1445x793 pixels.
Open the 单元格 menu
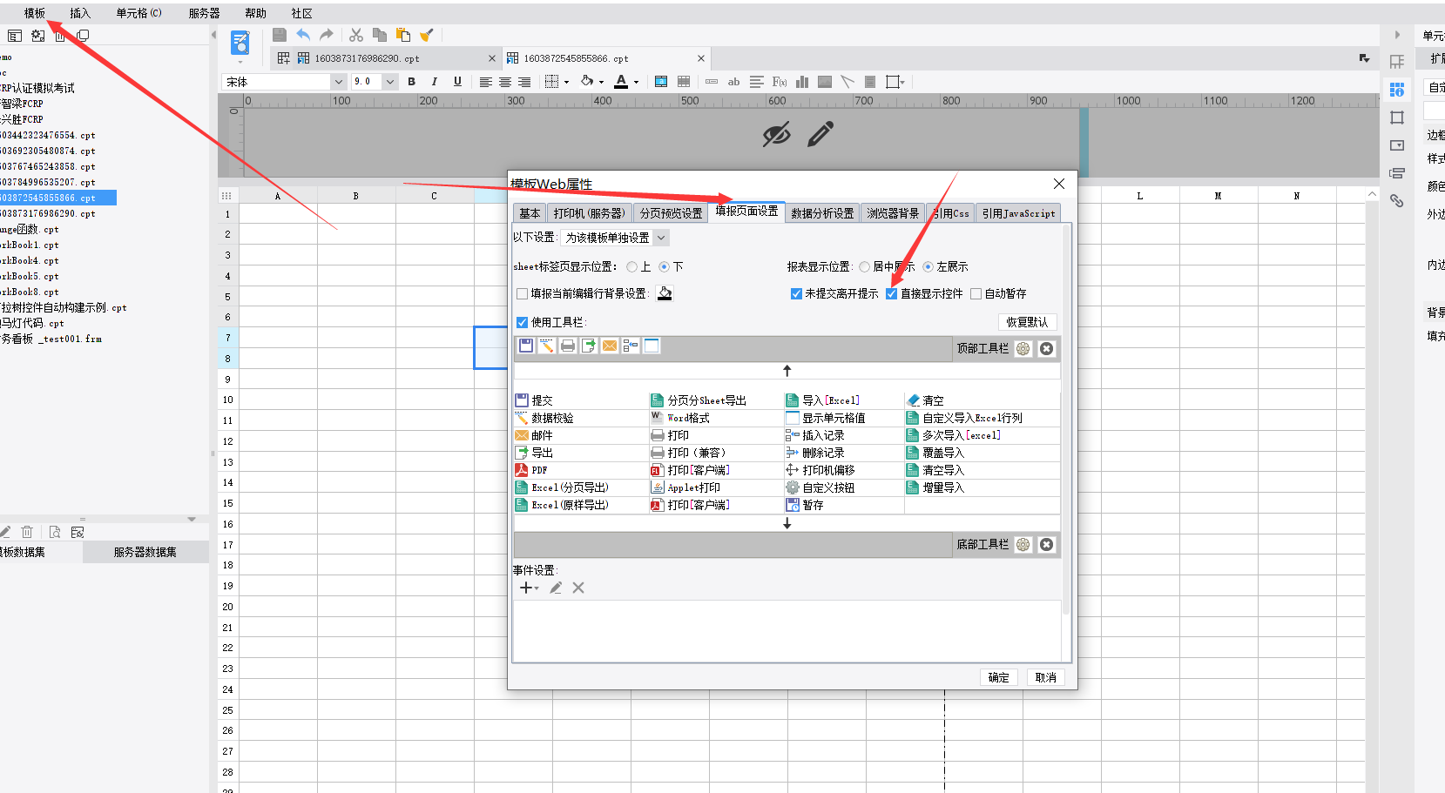pos(138,13)
